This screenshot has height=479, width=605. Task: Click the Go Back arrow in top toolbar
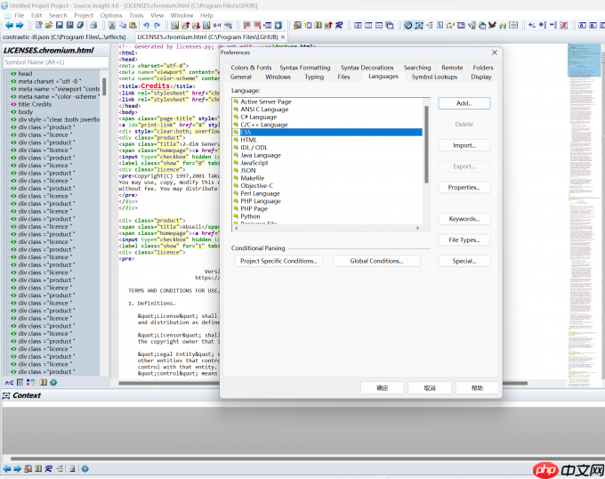[9, 25]
